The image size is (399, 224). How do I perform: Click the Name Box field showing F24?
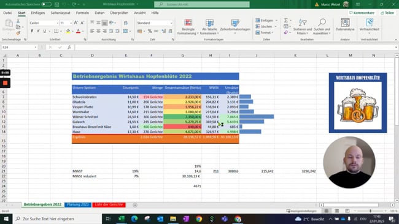[x=17, y=47]
